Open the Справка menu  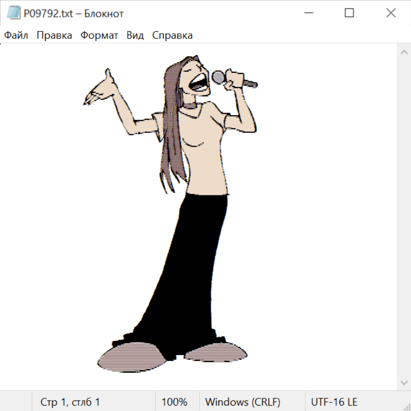(172, 35)
